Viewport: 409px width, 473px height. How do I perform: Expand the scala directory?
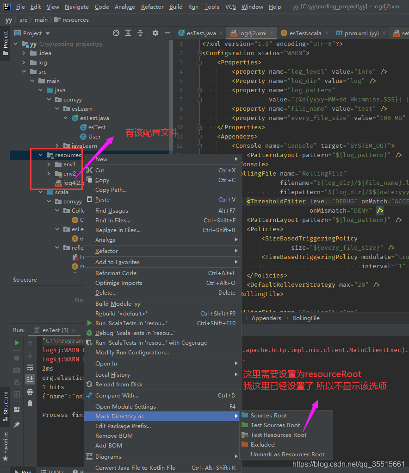[x=41, y=192]
